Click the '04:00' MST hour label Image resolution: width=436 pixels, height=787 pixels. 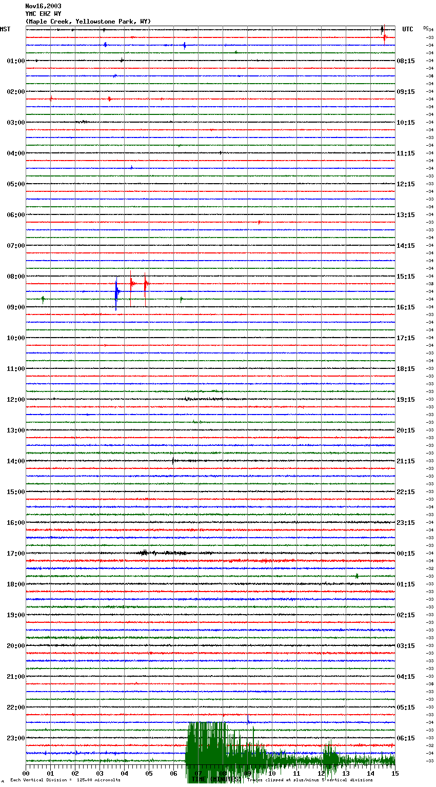click(16, 153)
